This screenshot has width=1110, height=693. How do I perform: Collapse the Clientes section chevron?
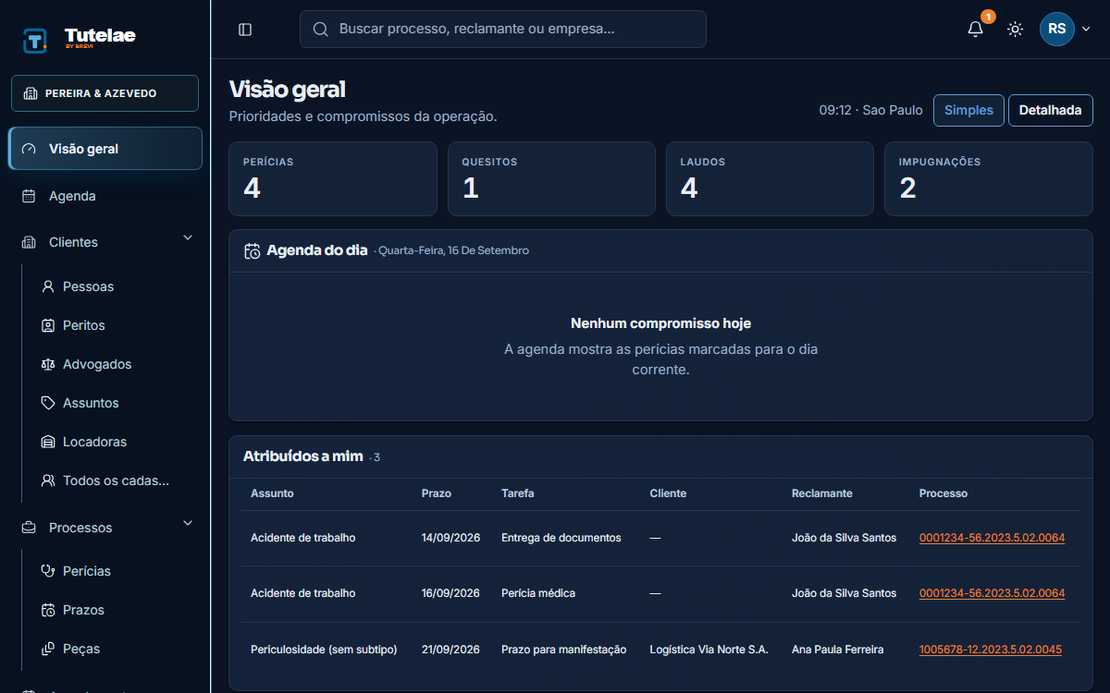188,238
